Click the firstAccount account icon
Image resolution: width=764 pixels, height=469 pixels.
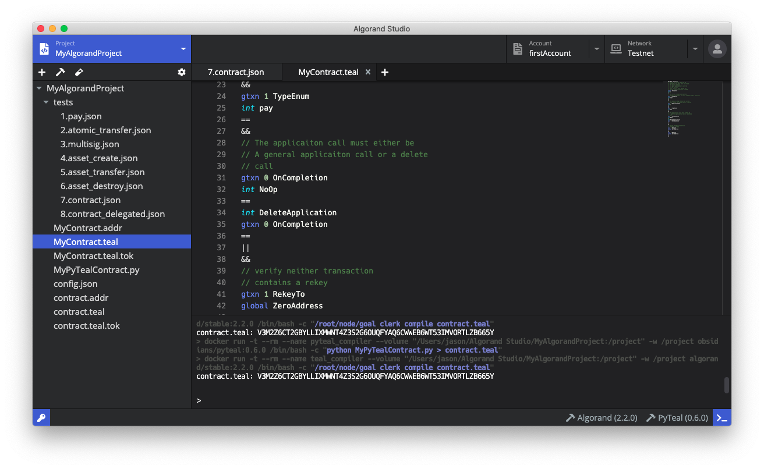pos(518,49)
